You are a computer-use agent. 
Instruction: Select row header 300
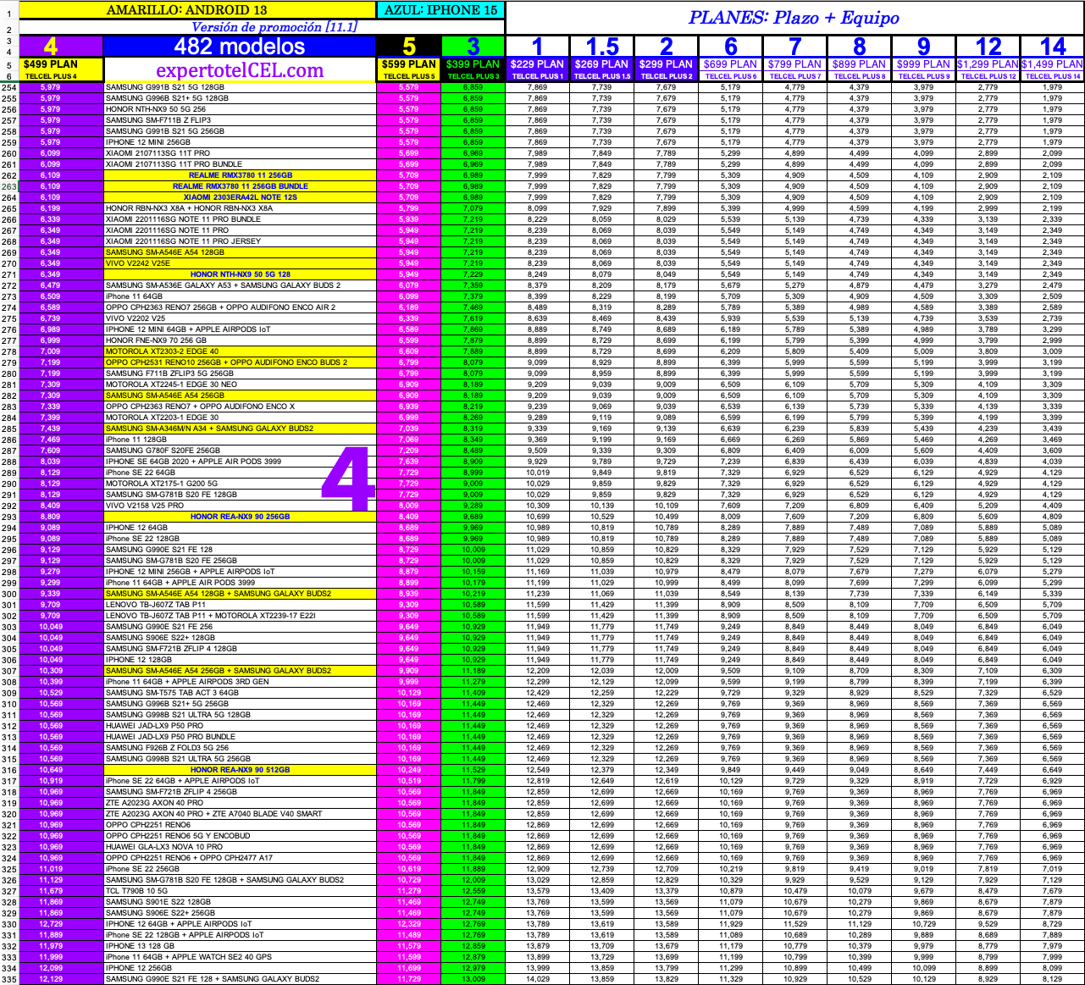pyautogui.click(x=9, y=594)
